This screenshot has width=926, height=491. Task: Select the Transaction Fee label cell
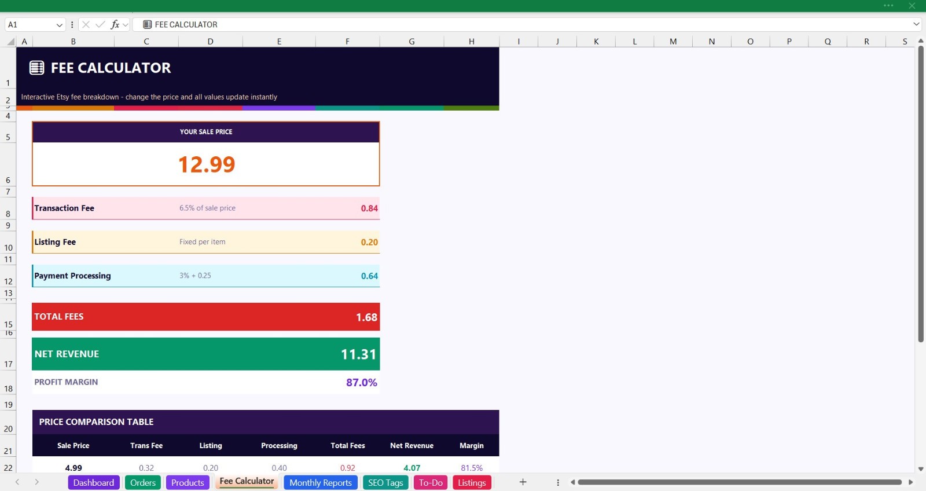64,208
